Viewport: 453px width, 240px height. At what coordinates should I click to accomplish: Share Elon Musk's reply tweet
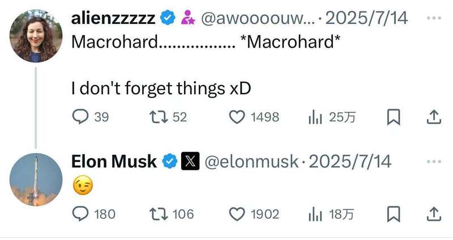point(433,214)
